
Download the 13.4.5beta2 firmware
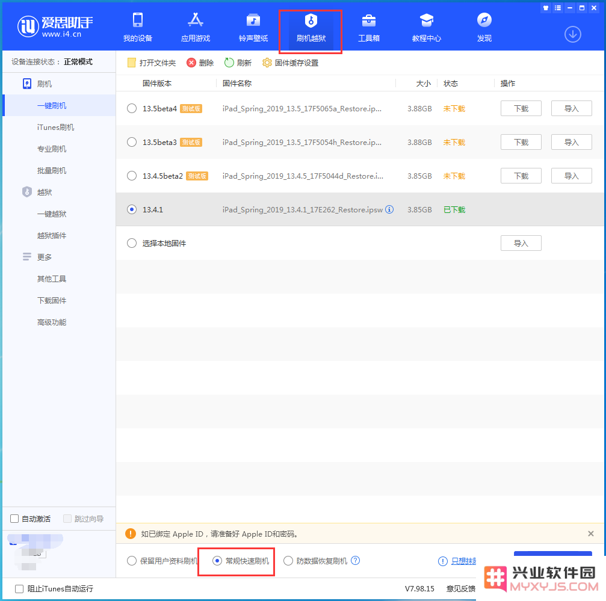tap(521, 176)
